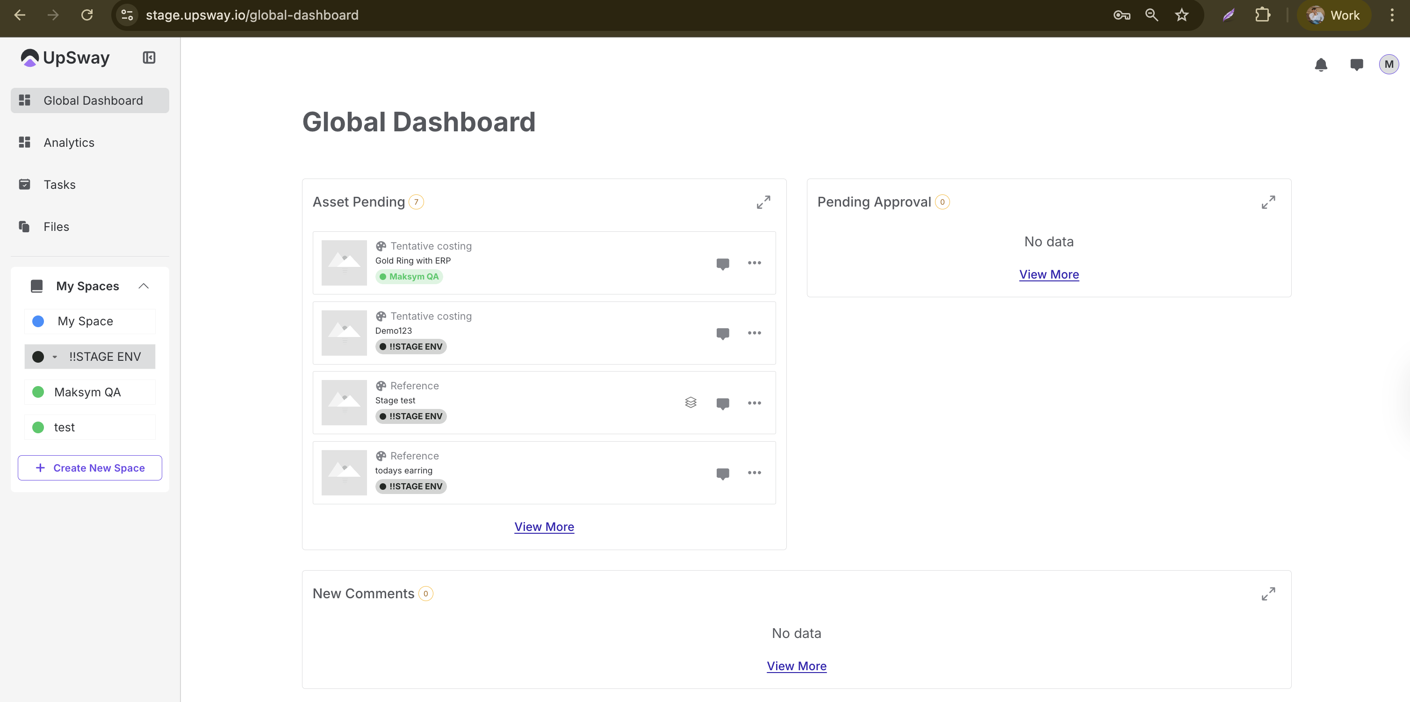Open the messages icon in the top header
1410x702 pixels.
click(x=1356, y=64)
